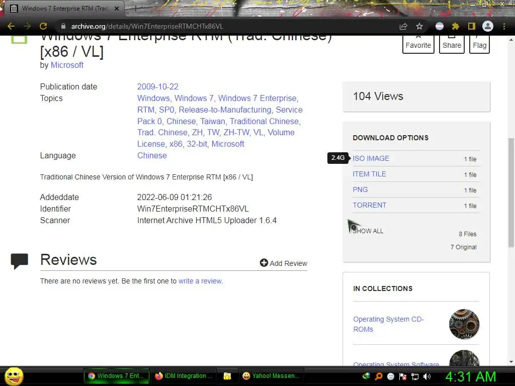
Task: Open the Microsoft creator link
Action: coord(67,65)
